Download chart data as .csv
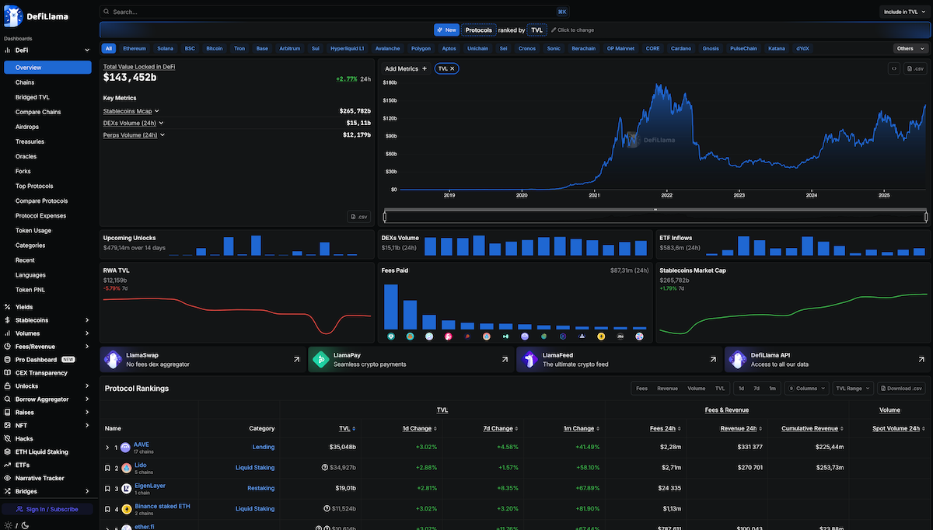 point(915,68)
